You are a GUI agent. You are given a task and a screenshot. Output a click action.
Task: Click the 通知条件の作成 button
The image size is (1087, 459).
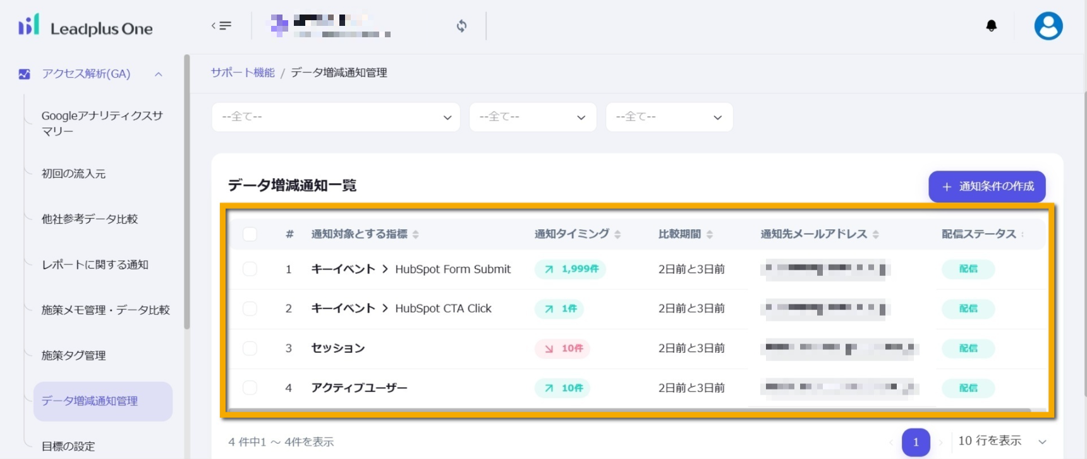[987, 187]
